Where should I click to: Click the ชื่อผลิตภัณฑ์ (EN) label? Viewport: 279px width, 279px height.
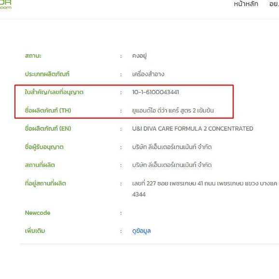tap(48, 128)
